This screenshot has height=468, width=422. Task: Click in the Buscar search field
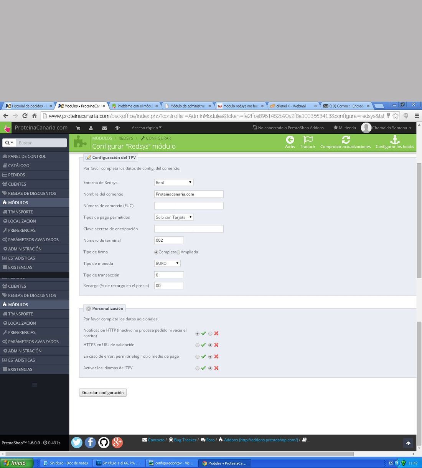click(x=42, y=143)
